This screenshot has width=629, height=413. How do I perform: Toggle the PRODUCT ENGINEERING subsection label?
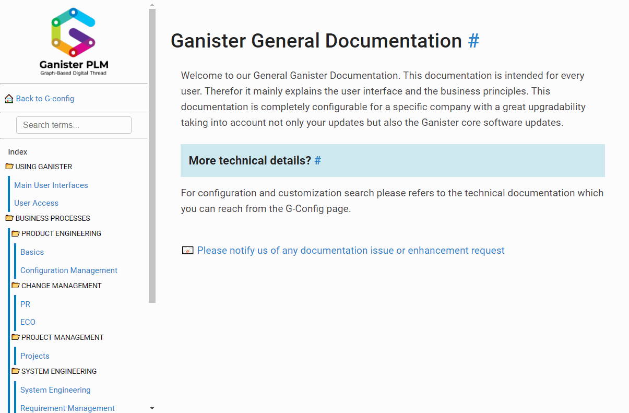coord(62,233)
